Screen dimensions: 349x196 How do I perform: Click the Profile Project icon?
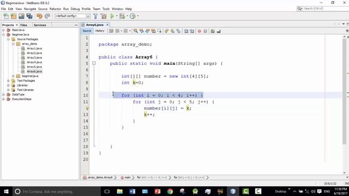click(133, 16)
